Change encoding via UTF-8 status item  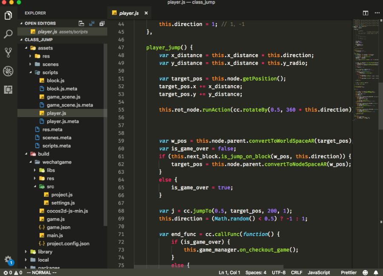(278, 273)
